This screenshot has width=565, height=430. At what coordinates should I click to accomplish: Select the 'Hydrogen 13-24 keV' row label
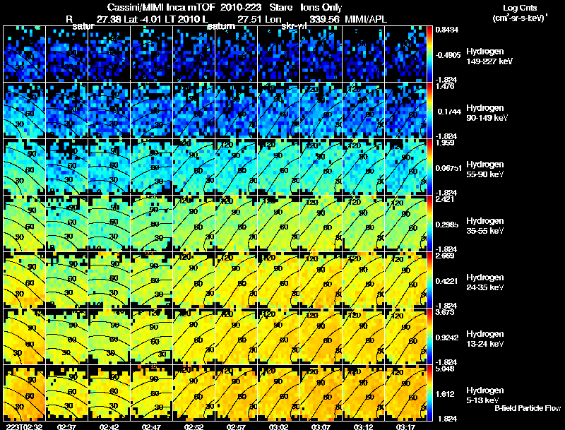[485, 339]
